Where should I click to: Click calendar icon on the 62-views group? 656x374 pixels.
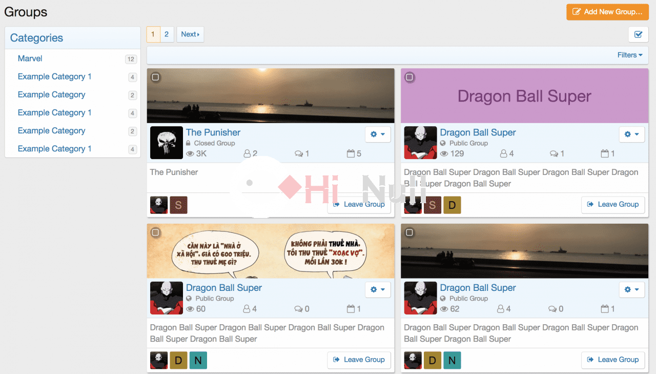[x=605, y=309]
